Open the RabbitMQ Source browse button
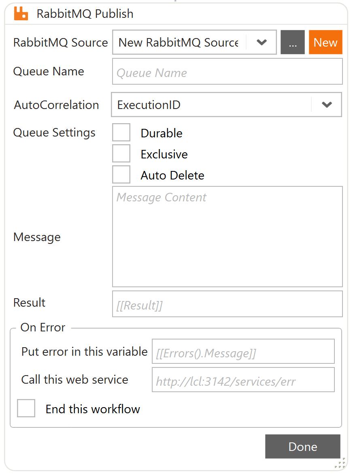The width and height of the screenshot is (351, 474). [x=292, y=42]
